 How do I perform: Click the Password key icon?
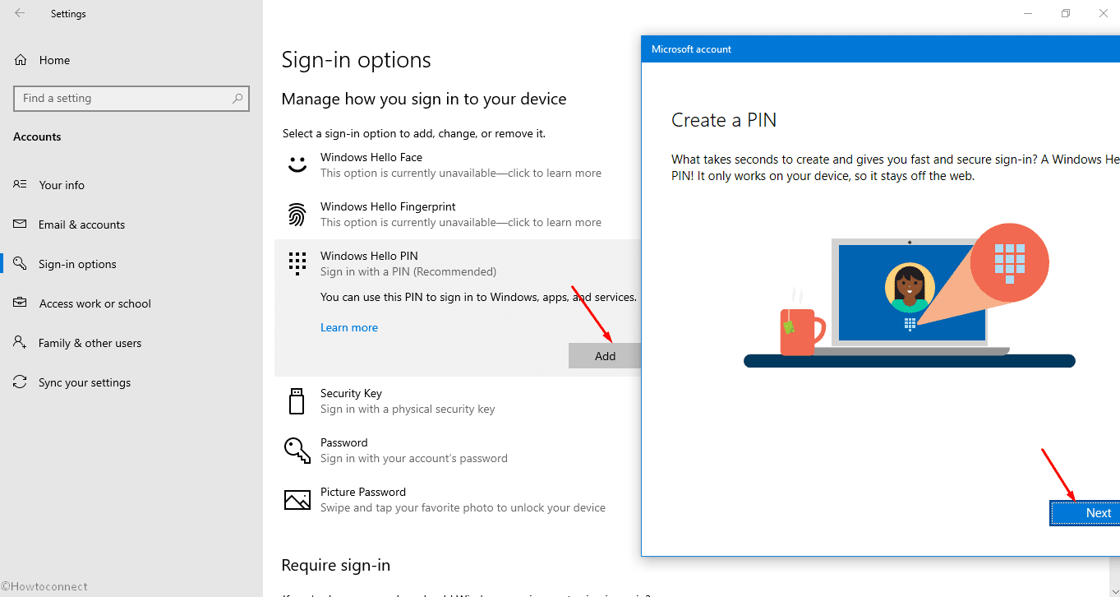[297, 451]
